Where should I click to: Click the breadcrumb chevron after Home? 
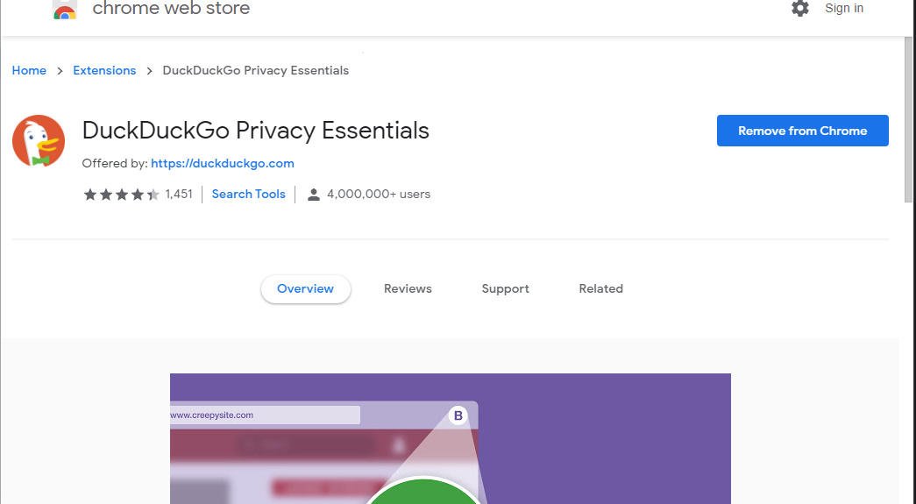(x=60, y=71)
